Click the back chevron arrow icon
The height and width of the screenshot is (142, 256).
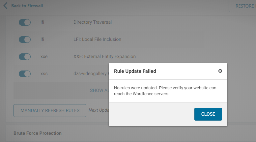point(5,6)
